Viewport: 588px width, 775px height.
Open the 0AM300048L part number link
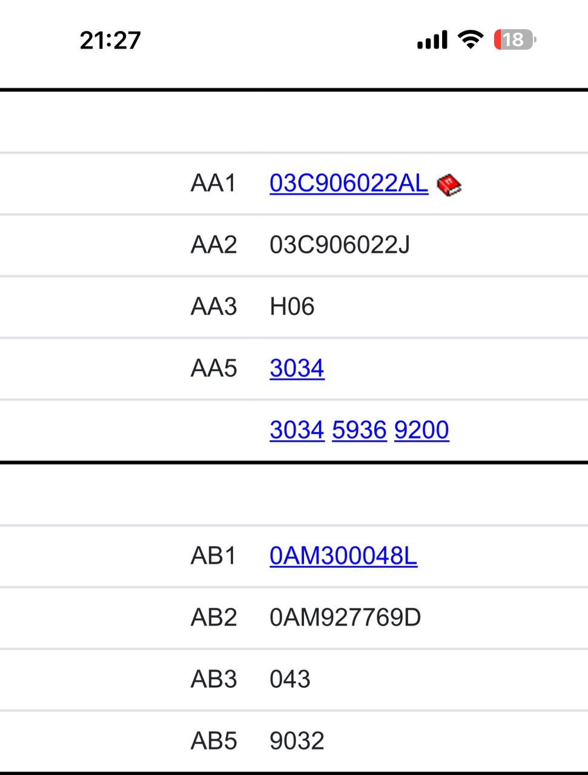(343, 555)
